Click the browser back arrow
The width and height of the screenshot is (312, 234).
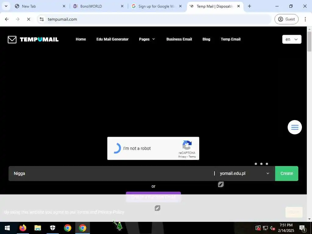tap(7, 19)
